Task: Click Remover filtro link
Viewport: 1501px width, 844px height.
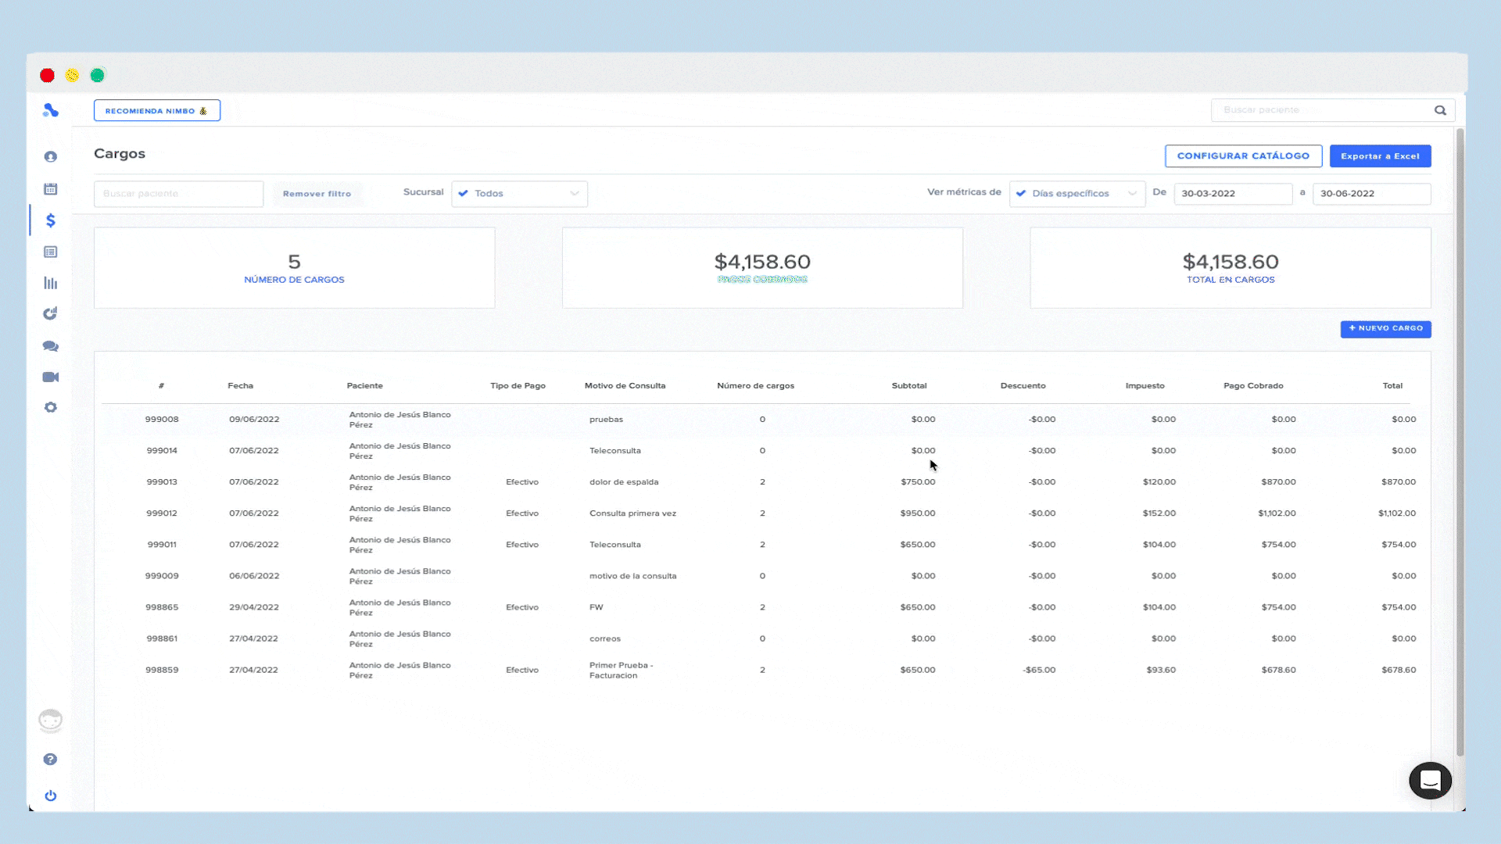Action: 317,194
